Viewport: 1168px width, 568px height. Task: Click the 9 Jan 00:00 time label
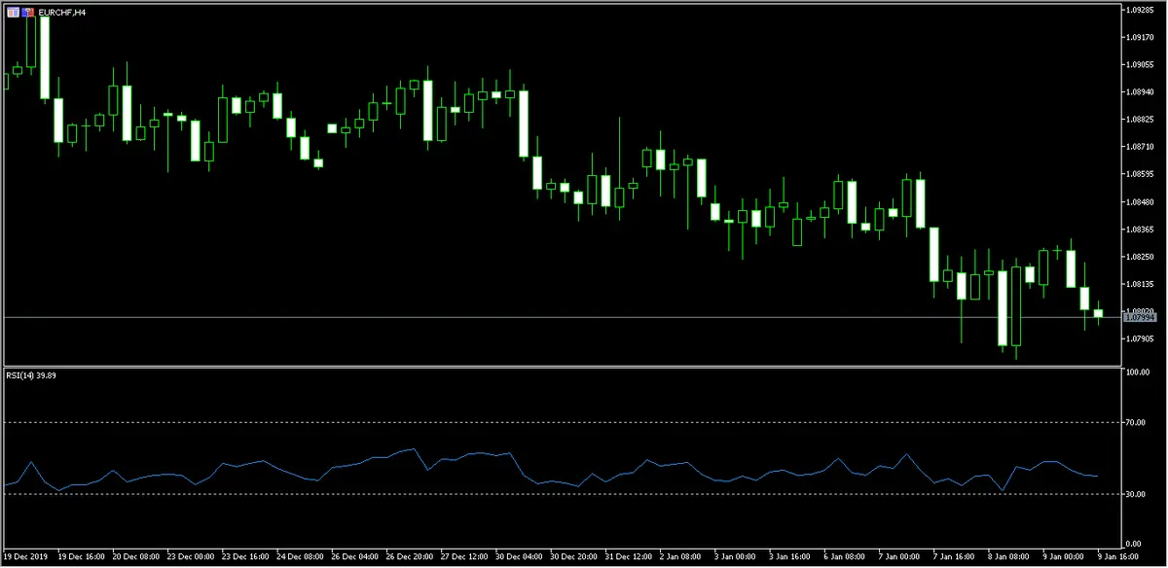click(1063, 557)
